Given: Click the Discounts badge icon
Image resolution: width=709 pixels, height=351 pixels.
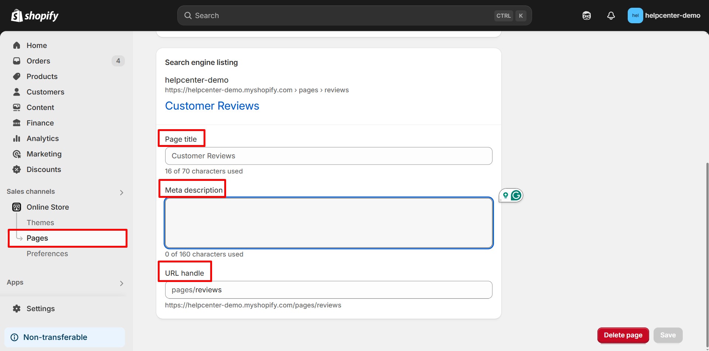Looking at the screenshot, I should (17, 169).
